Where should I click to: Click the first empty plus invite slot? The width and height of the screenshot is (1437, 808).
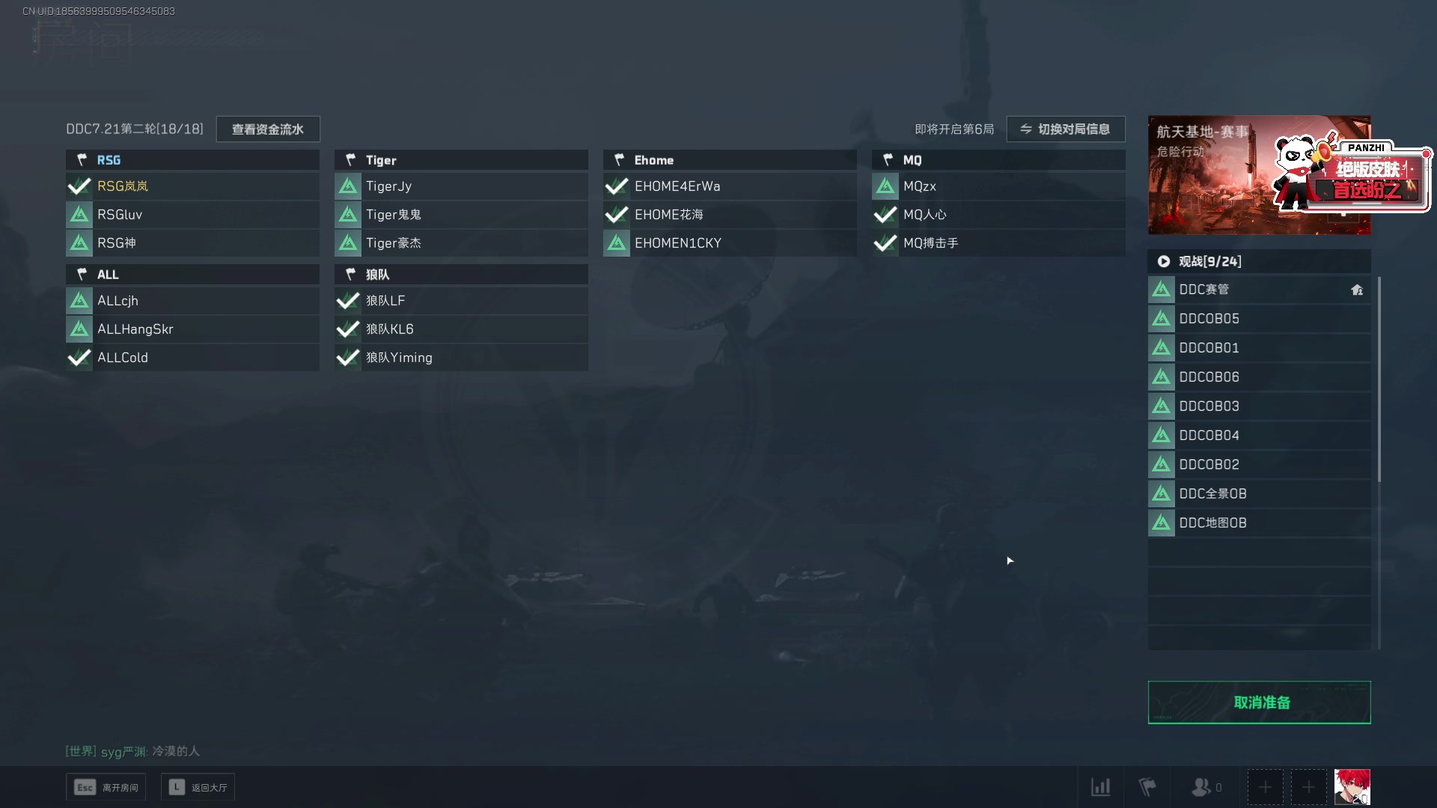coord(1265,787)
